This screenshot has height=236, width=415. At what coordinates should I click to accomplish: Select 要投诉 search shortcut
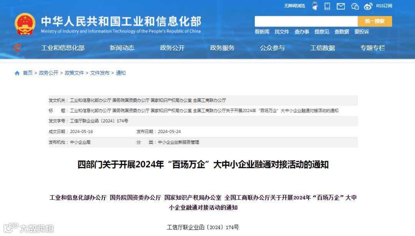coord(362,32)
